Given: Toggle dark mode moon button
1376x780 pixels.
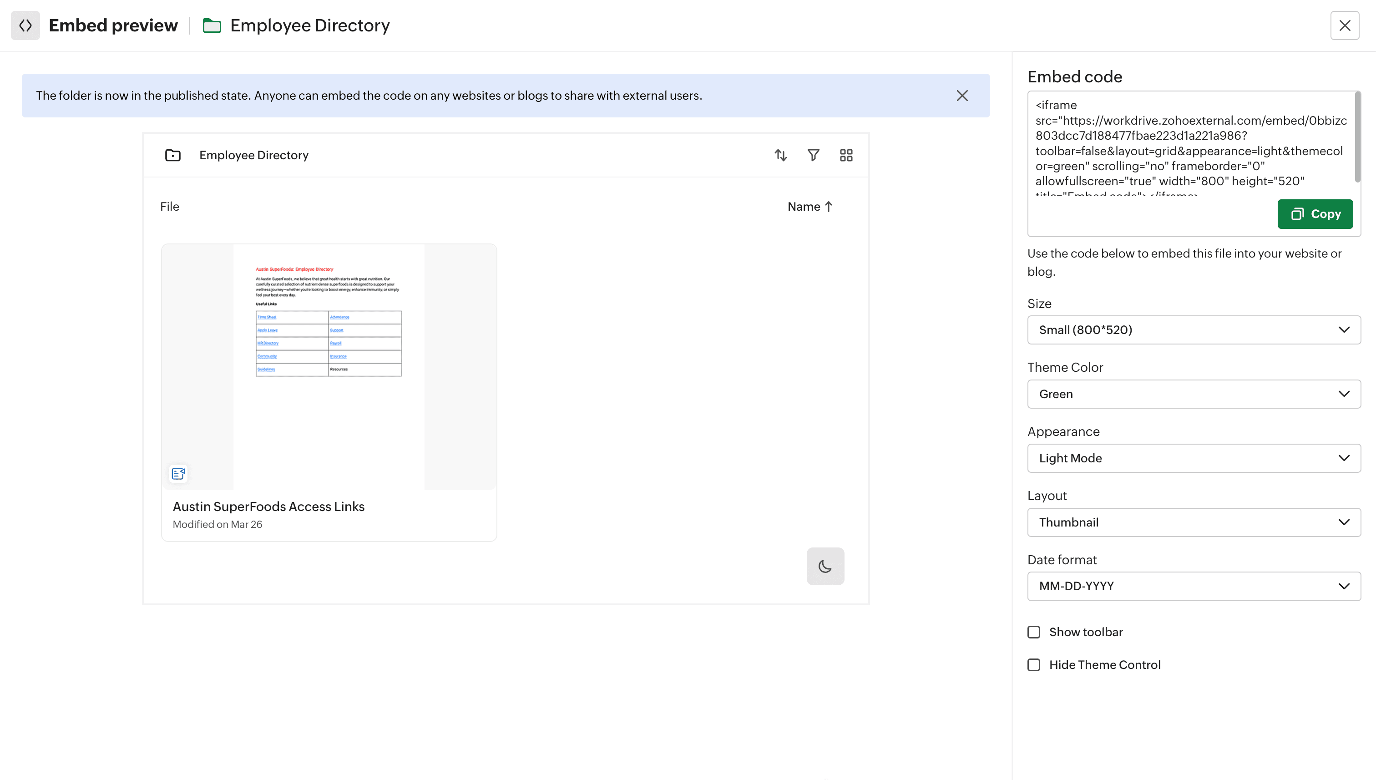Looking at the screenshot, I should pos(825,566).
